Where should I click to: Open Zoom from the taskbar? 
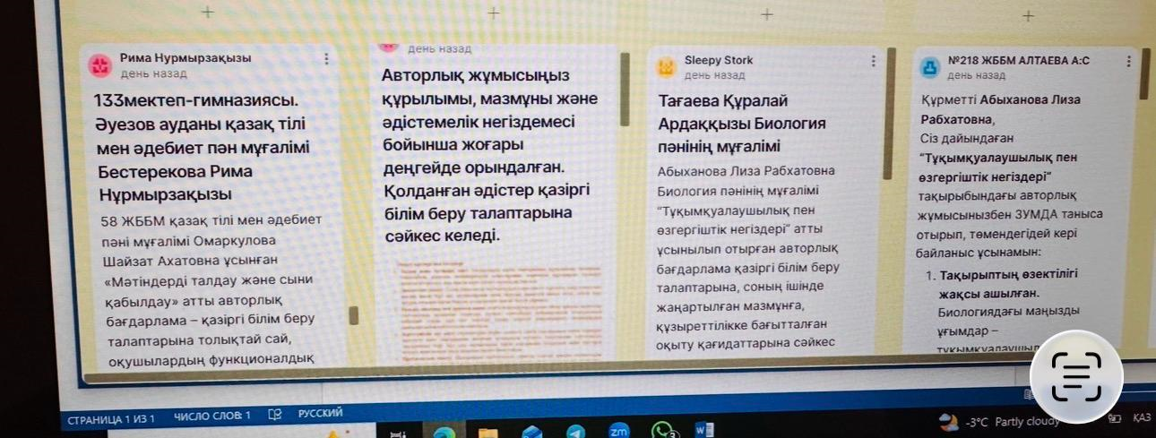click(619, 432)
